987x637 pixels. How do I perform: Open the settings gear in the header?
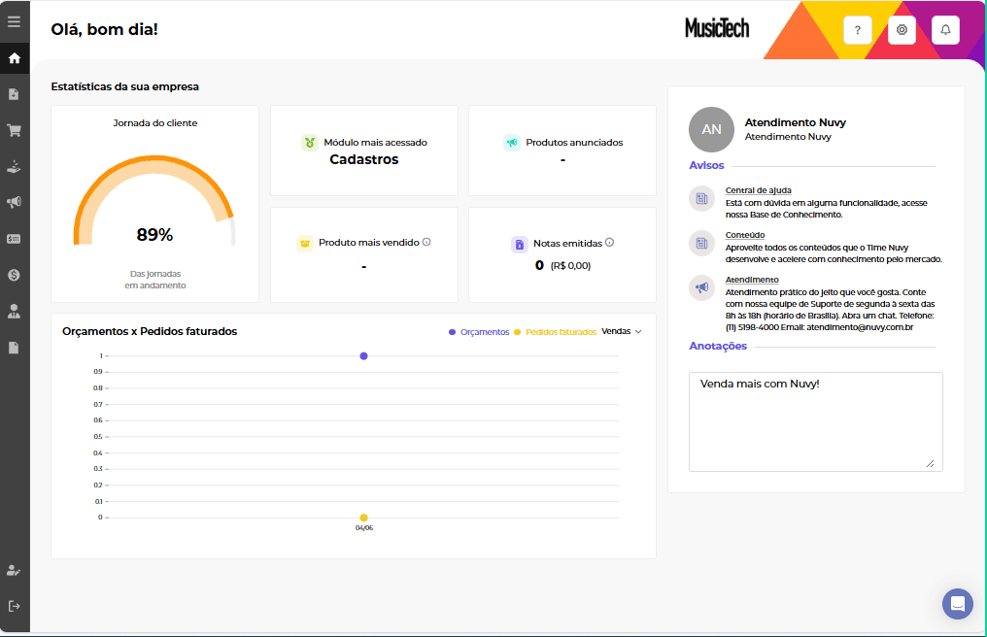[x=902, y=30]
